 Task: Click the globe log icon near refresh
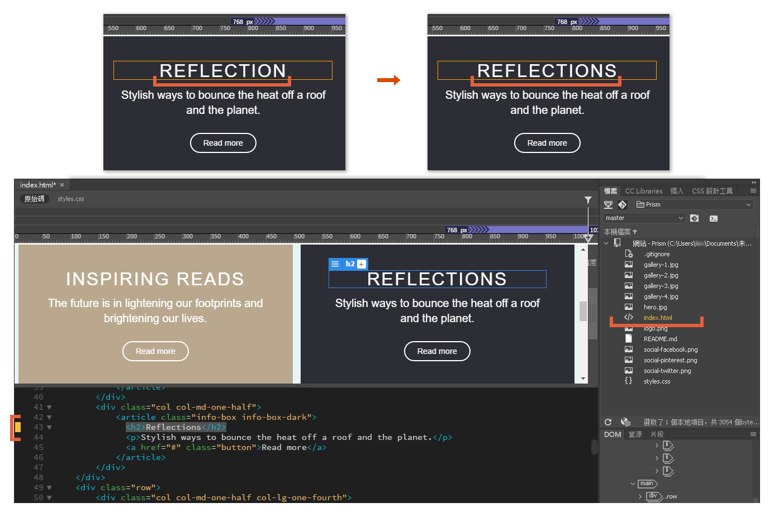[x=625, y=422]
